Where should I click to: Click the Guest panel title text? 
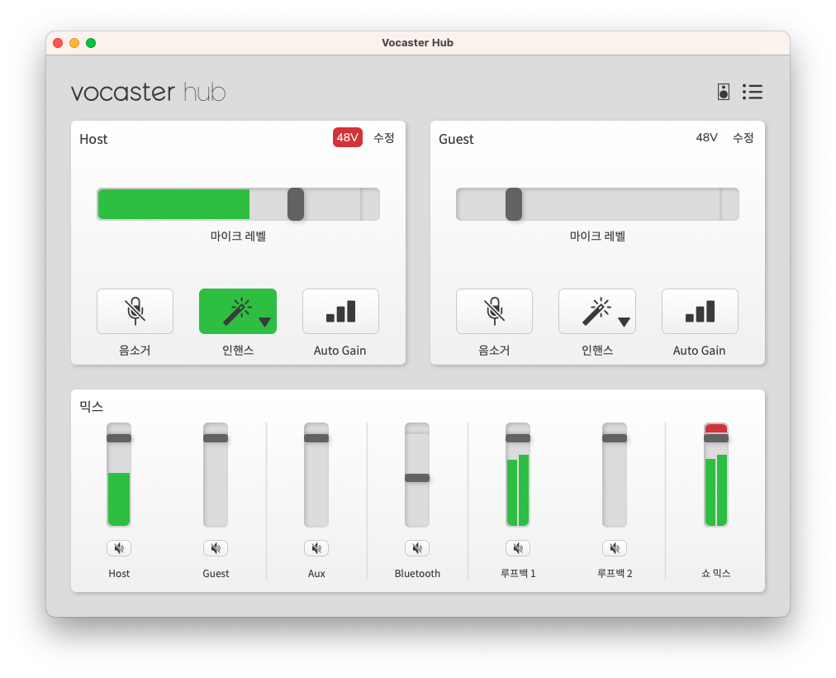pos(456,139)
